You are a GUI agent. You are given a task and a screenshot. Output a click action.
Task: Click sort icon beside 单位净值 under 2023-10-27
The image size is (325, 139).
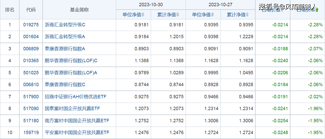click(x=212, y=15)
